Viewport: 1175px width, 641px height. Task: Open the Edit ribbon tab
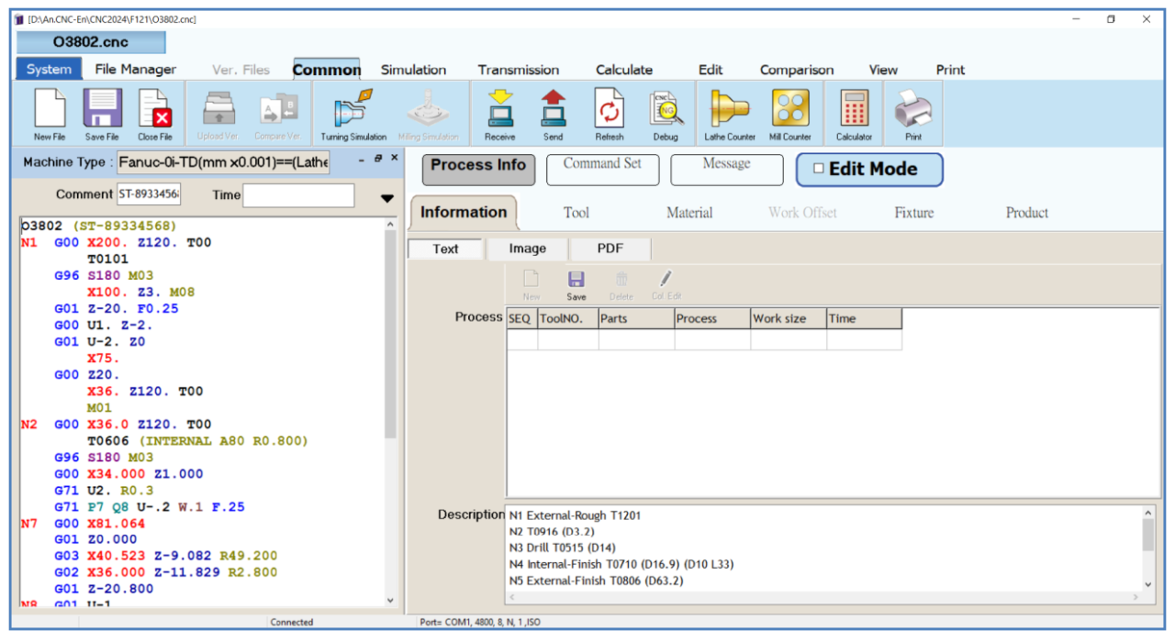pyautogui.click(x=711, y=70)
